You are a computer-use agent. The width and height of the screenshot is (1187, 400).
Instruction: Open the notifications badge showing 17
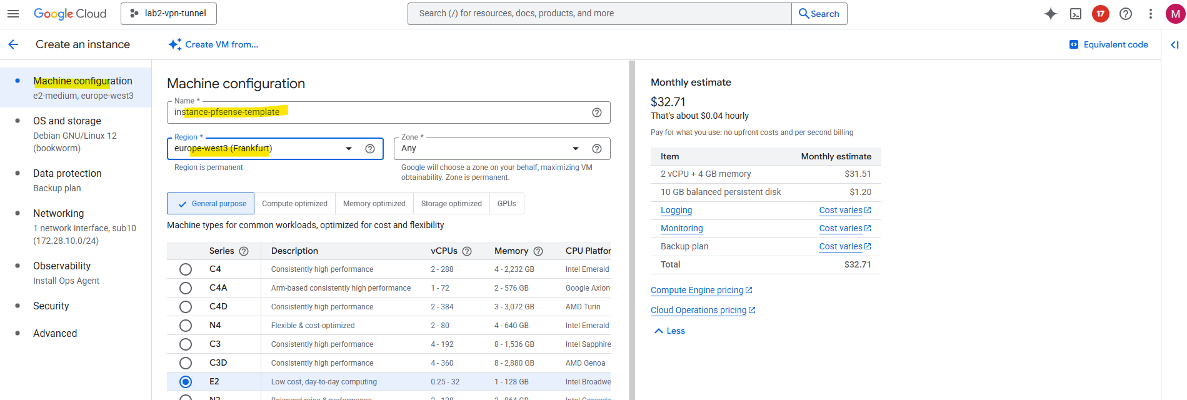[x=1101, y=14]
